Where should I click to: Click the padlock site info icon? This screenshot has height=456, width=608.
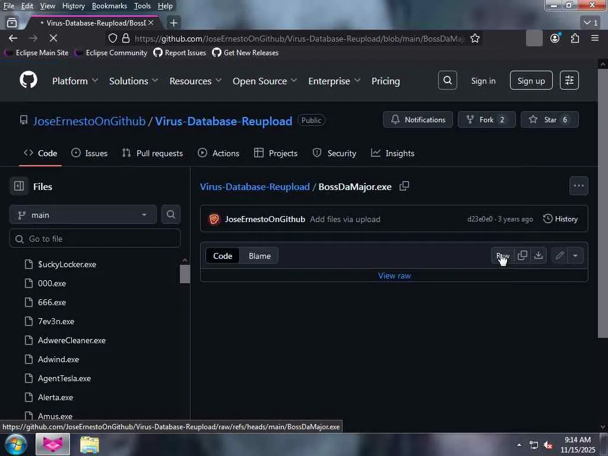(126, 39)
